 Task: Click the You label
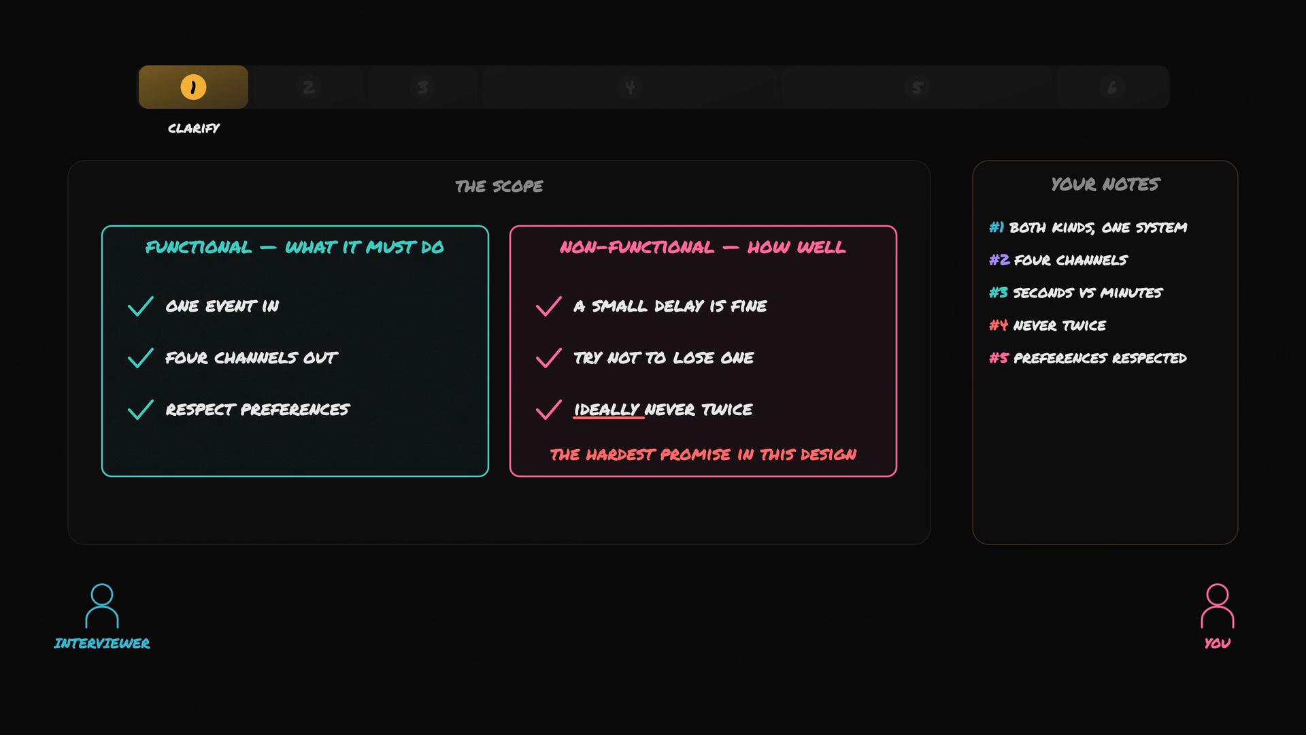pyautogui.click(x=1218, y=644)
